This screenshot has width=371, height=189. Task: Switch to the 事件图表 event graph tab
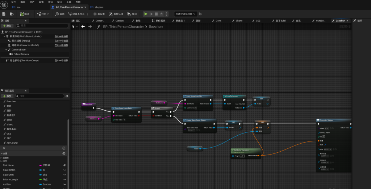[x=158, y=21]
